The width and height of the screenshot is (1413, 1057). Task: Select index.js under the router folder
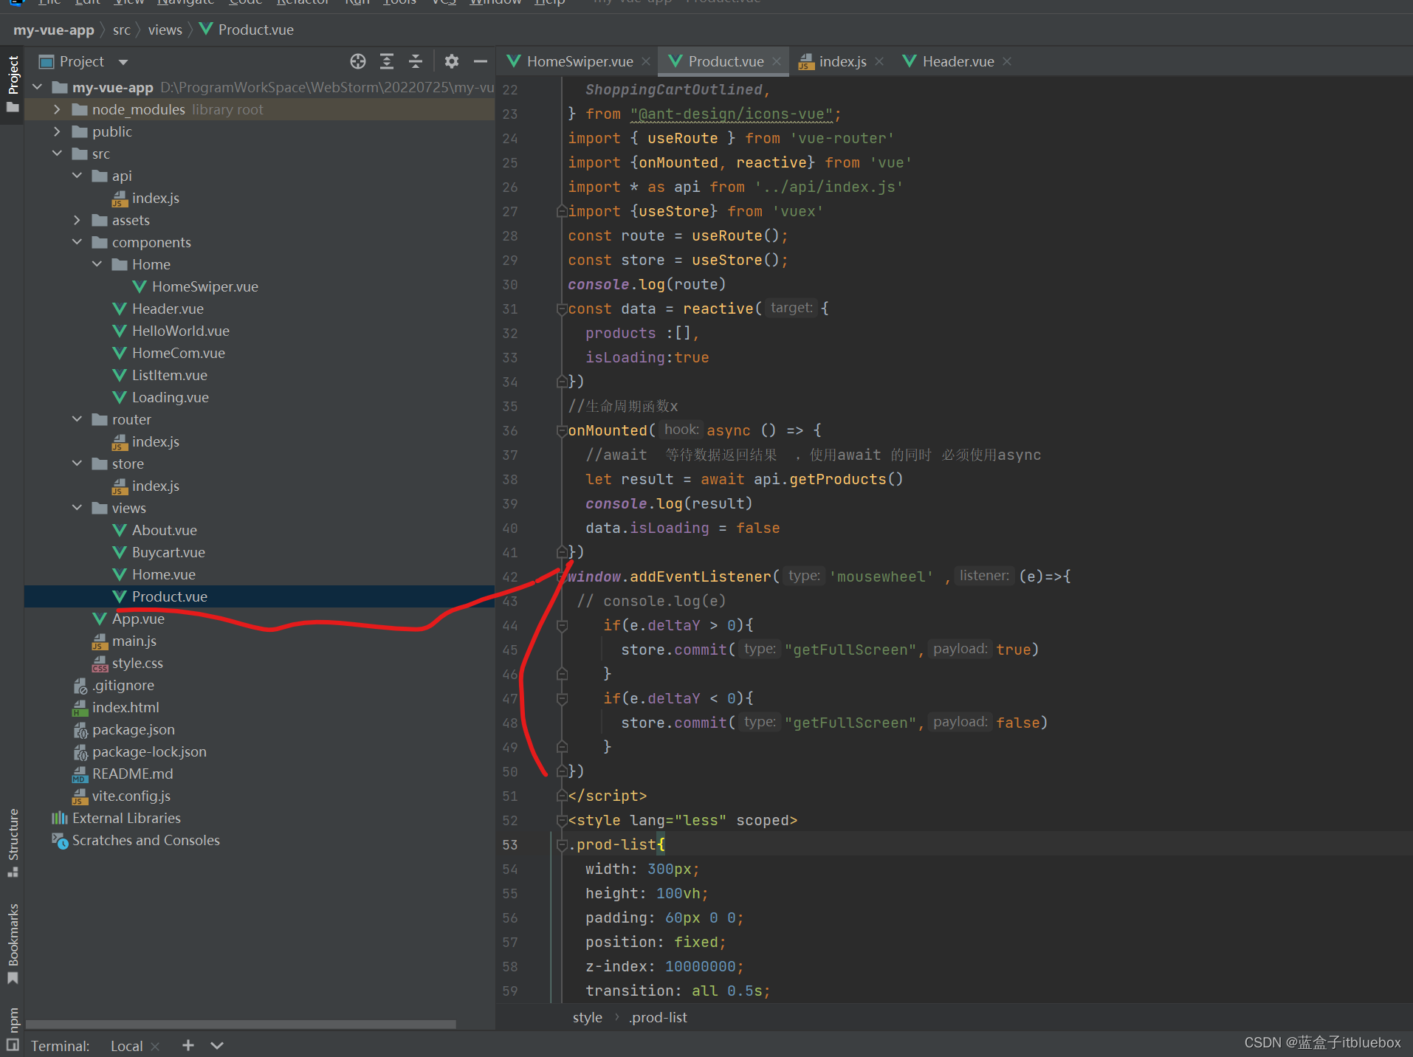pyautogui.click(x=155, y=441)
